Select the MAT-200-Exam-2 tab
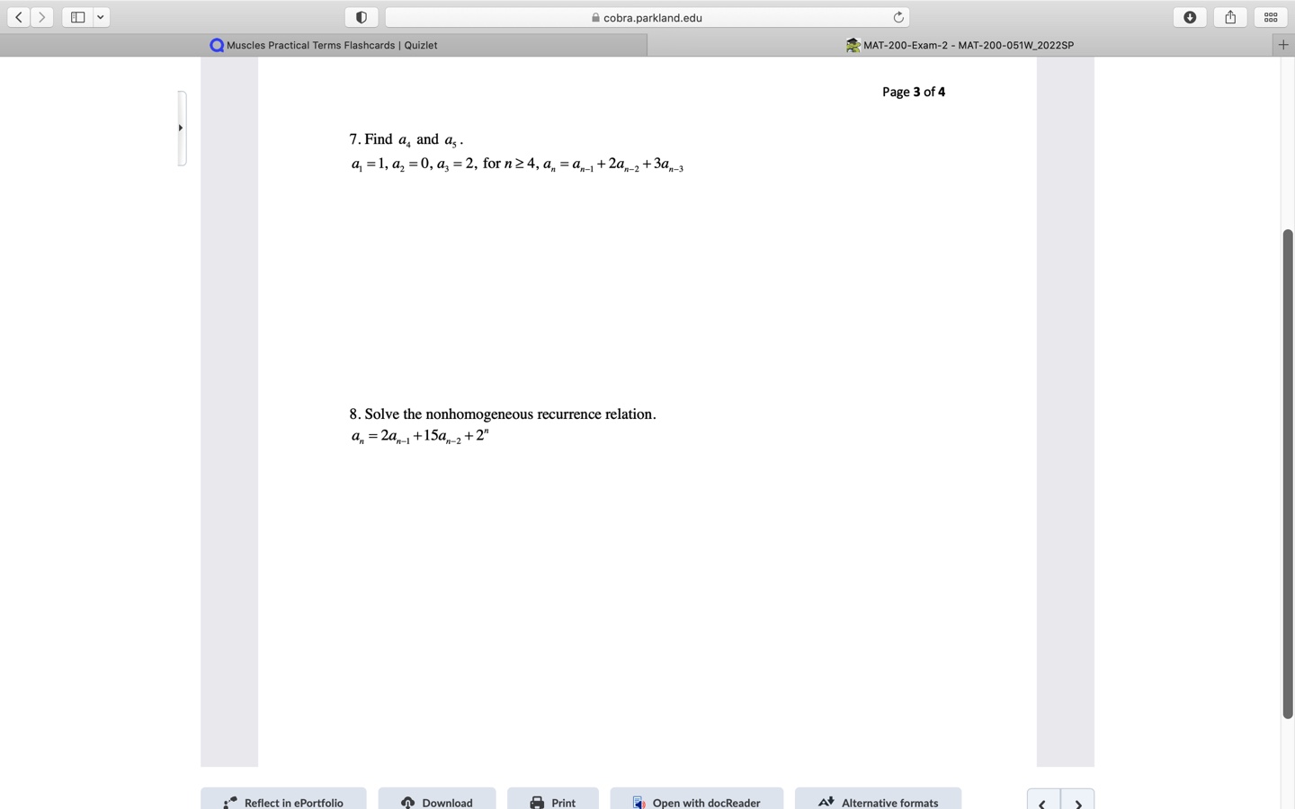 click(x=960, y=45)
